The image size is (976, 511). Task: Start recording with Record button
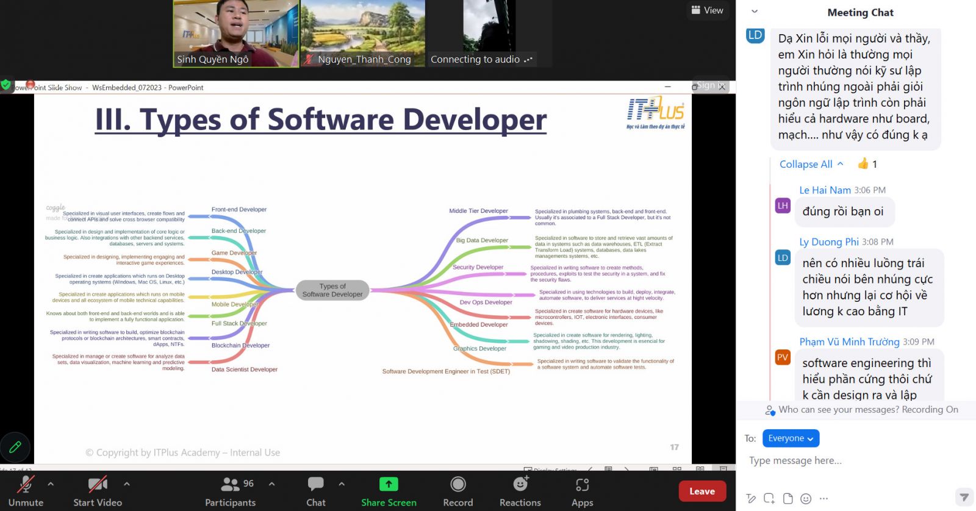tap(457, 491)
